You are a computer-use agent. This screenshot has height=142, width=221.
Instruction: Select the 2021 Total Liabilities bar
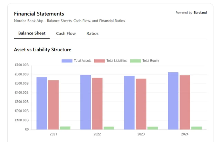click(x=54, y=105)
